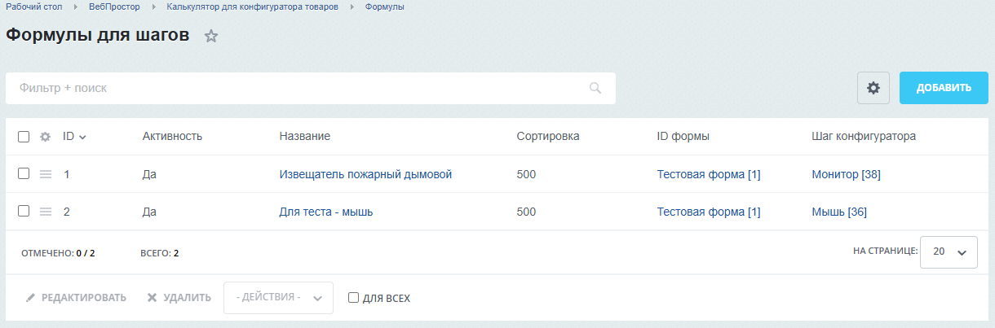Click the На странице label
Viewport: 995px width, 328px height.
pos(886,251)
